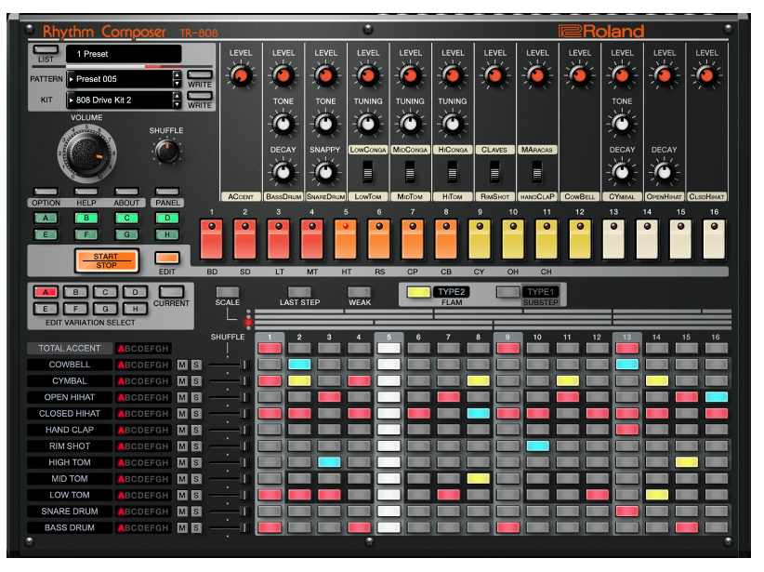Select the LOW TOM track label
Viewport: 764px width, 572px height.
[x=70, y=495]
